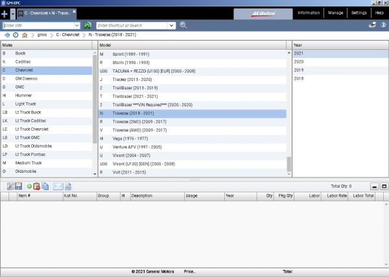This screenshot has height=277, width=389.
Task: Open the Help menu
Action: click(x=379, y=13)
